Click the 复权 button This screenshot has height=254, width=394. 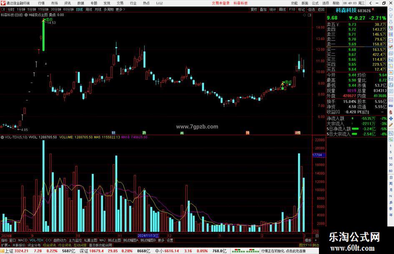(254, 9)
